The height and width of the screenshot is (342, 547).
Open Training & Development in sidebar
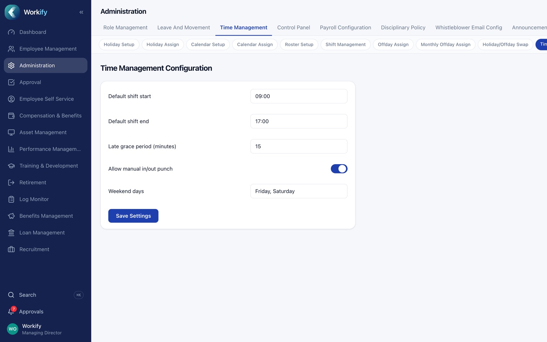[45, 166]
